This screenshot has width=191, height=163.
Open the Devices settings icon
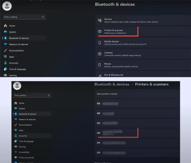100,20
